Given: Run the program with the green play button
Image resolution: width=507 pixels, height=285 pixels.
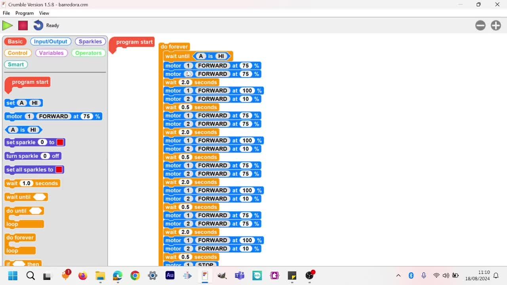Looking at the screenshot, I should [x=8, y=25].
